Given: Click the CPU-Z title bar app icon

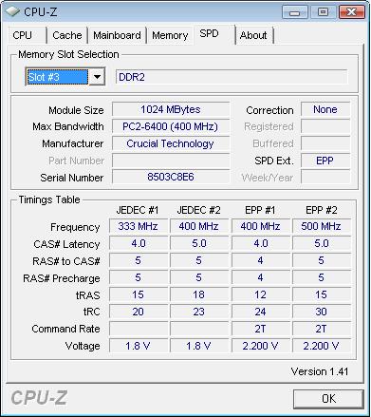Looking at the screenshot, I should (12, 11).
